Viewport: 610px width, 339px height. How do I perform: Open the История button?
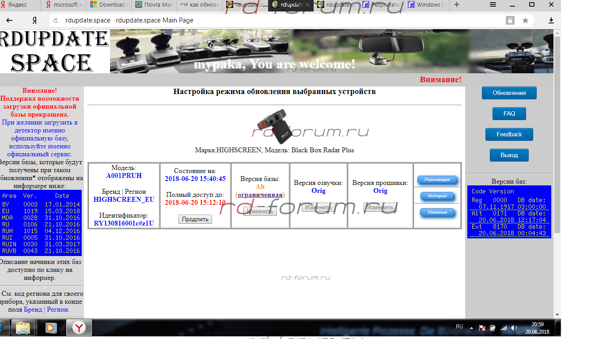pos(437,196)
